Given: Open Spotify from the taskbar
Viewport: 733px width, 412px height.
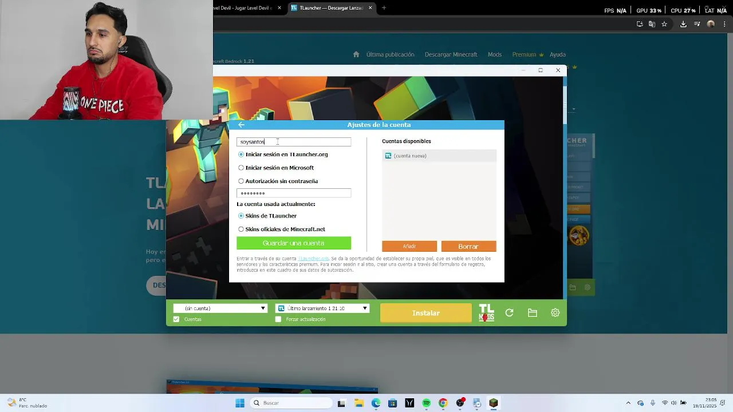Looking at the screenshot, I should 426,403.
